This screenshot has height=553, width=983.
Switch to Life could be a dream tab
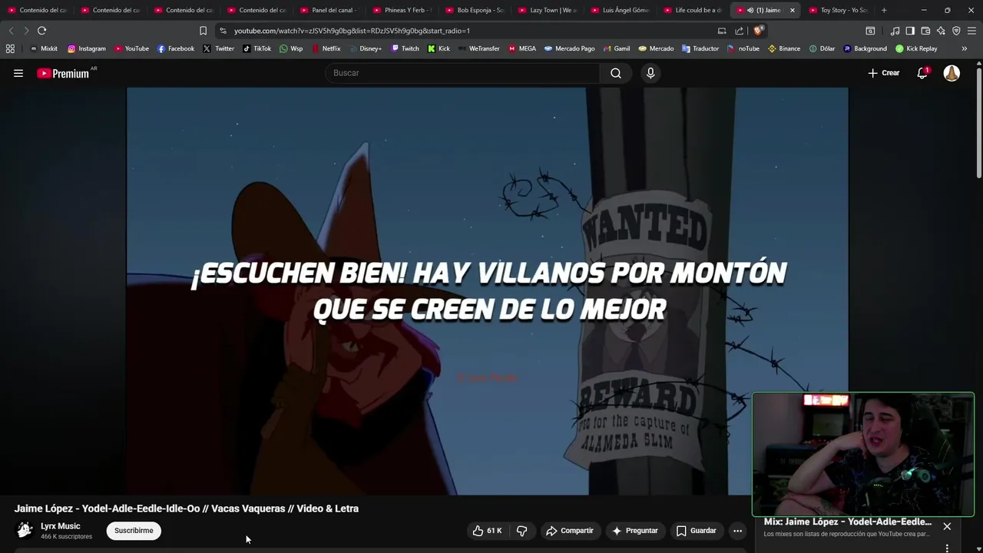pyautogui.click(x=692, y=10)
